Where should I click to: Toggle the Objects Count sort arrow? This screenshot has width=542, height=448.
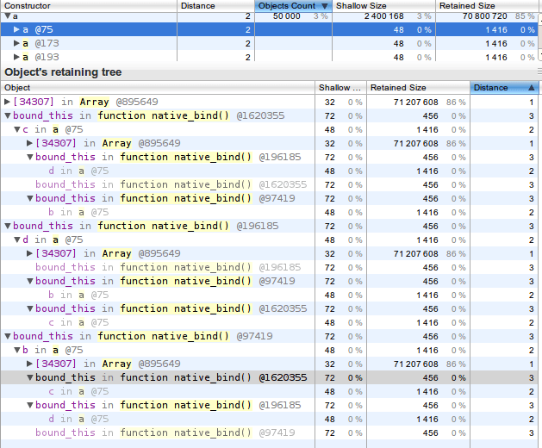pyautogui.click(x=324, y=6)
